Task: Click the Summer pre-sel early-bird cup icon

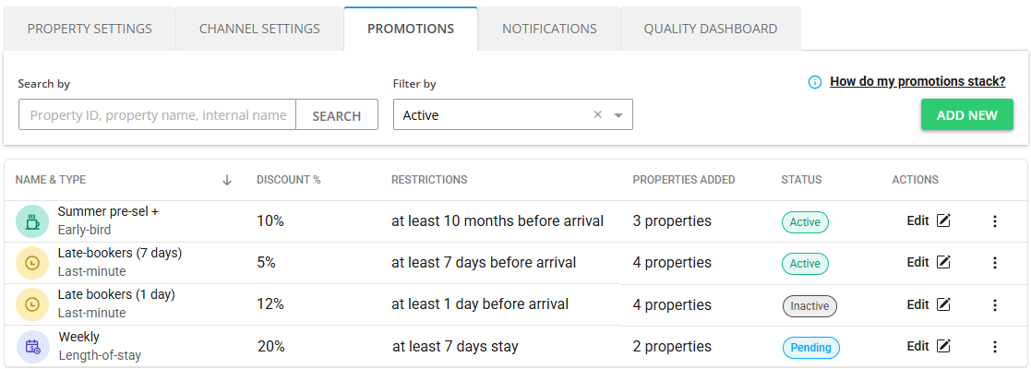Action: pyautogui.click(x=31, y=221)
